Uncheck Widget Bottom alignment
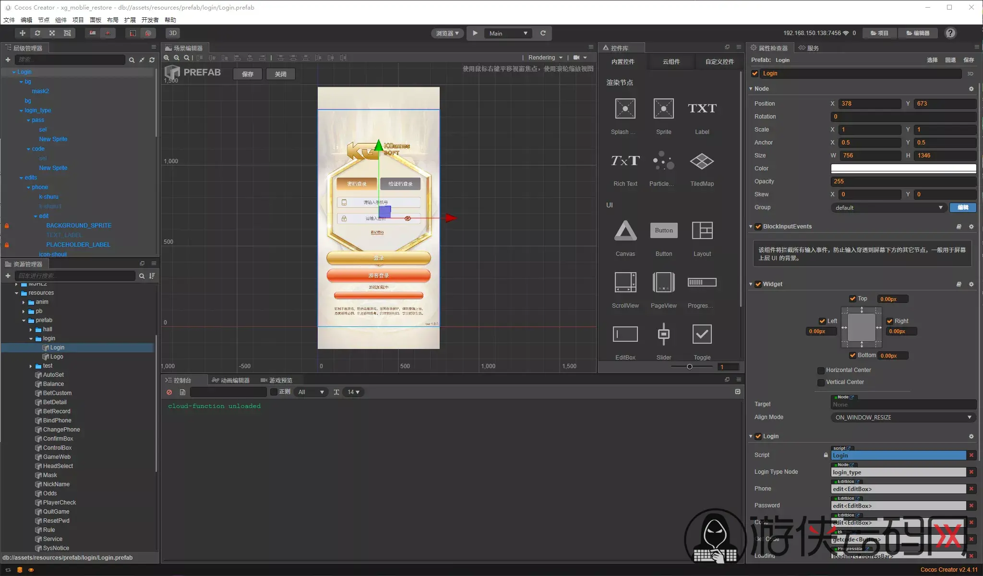Image resolution: width=983 pixels, height=576 pixels. 852,355
